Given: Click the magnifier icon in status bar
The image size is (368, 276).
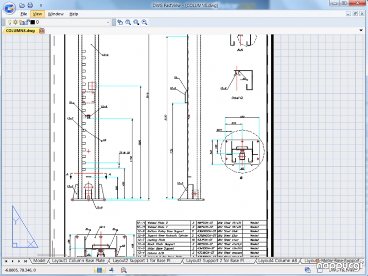Looking at the screenshot, I should click(x=124, y=270).
